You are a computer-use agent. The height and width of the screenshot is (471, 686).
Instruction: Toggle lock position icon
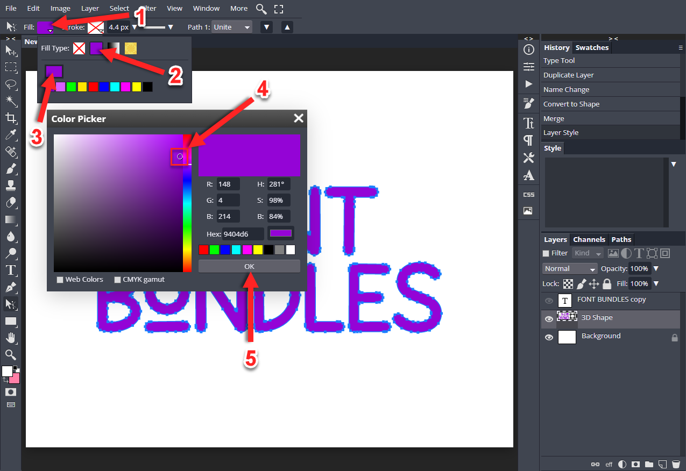[594, 283]
